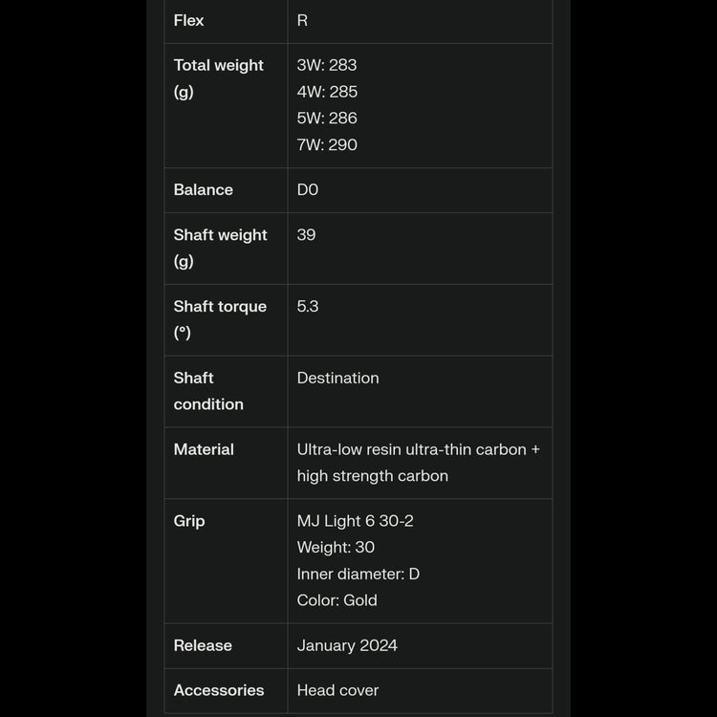
Task: Select the Head cover accessories value
Action: tap(337, 690)
